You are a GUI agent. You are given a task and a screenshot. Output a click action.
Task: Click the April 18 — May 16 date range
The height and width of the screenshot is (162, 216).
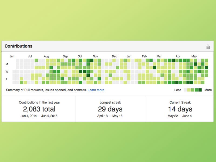(110, 116)
